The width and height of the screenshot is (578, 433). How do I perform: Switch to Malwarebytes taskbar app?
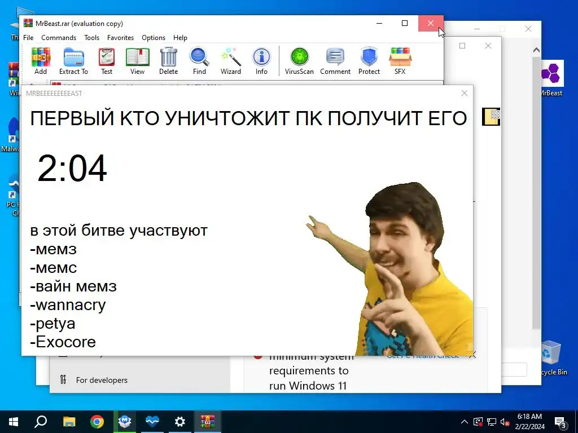click(125, 422)
